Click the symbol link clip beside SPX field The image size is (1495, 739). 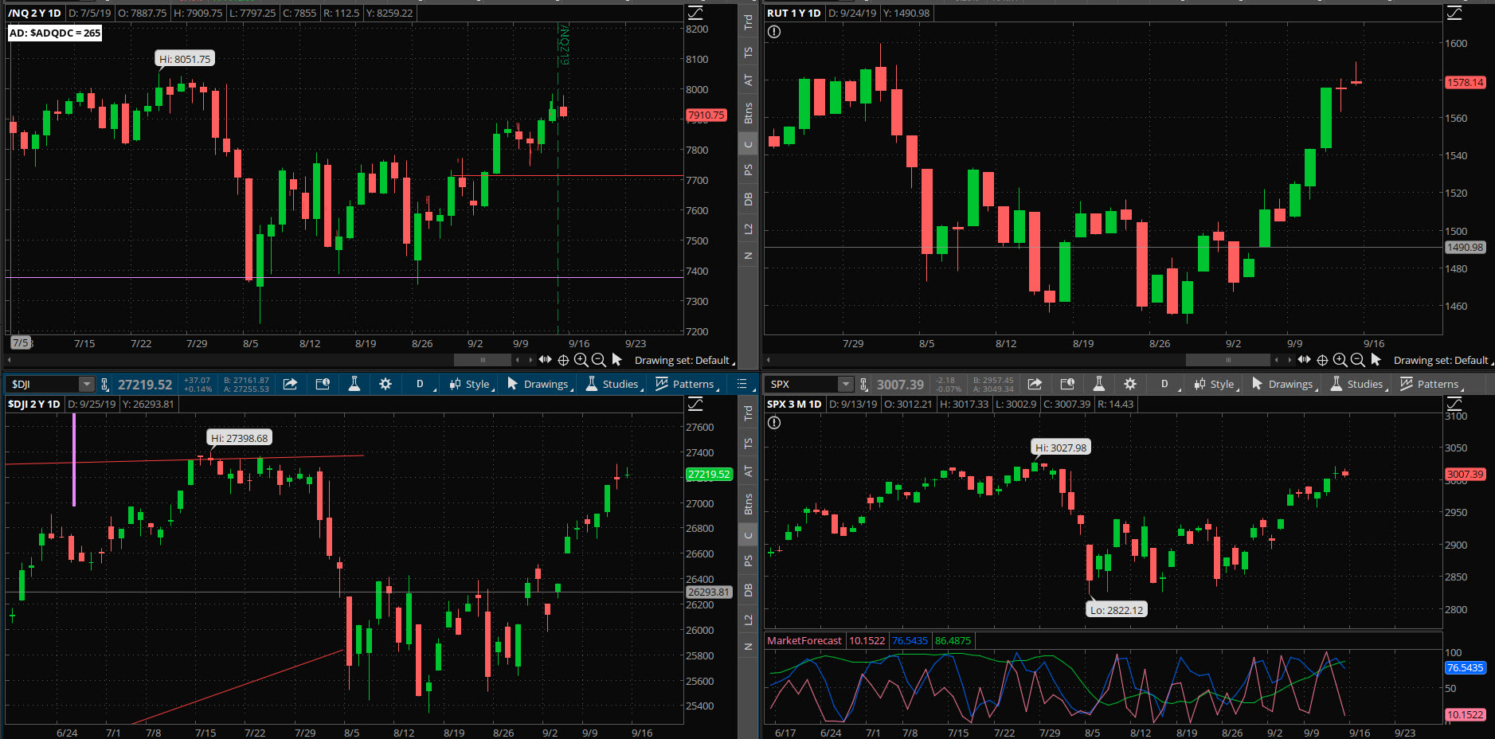coord(864,385)
